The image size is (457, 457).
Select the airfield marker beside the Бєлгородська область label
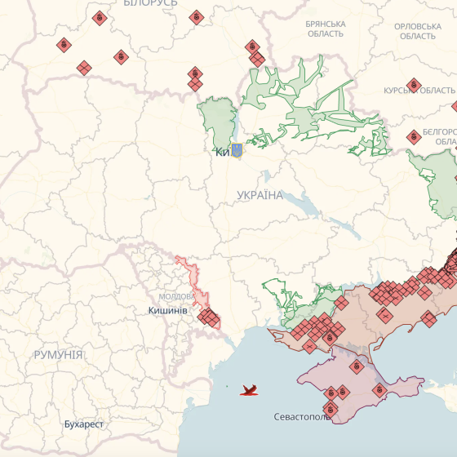pos(414,137)
